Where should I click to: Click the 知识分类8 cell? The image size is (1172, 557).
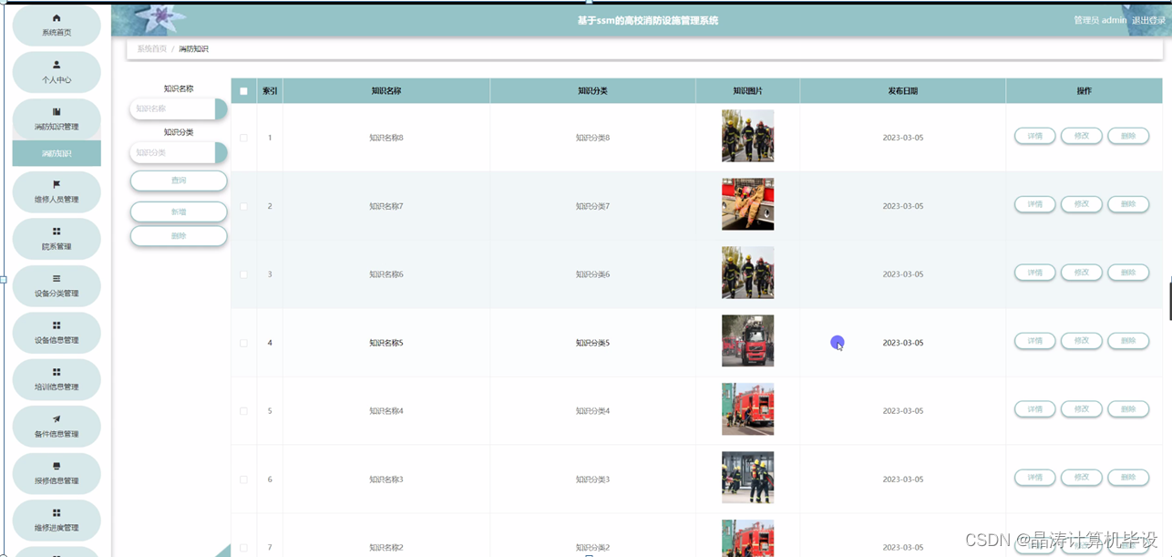point(592,138)
